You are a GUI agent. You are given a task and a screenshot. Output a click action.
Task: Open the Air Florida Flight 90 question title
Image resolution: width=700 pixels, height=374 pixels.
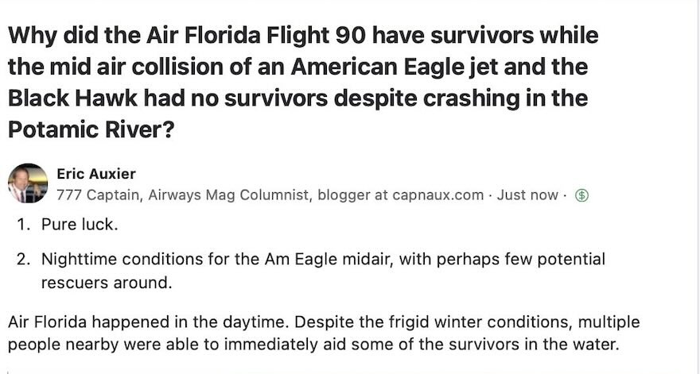tap(303, 83)
